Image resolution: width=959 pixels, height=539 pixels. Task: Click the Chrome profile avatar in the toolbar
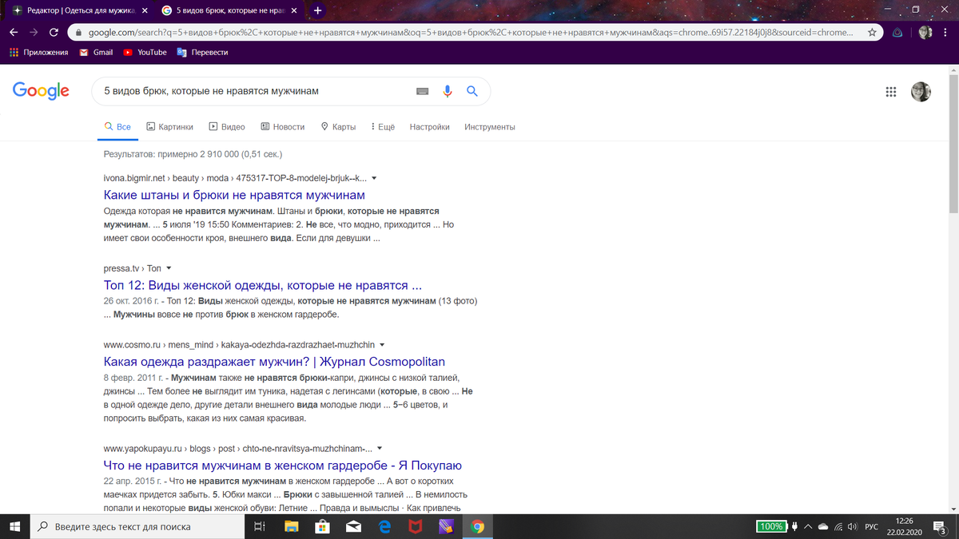point(925,33)
